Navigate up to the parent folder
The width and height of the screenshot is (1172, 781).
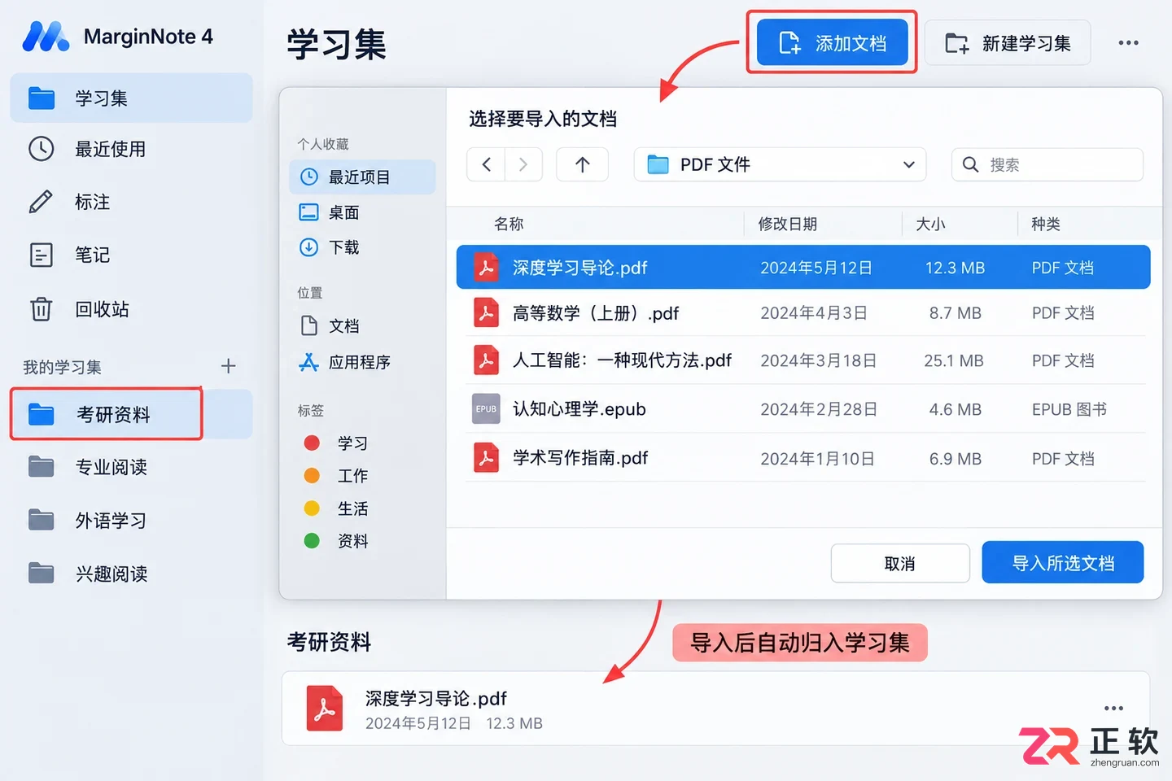coord(582,164)
